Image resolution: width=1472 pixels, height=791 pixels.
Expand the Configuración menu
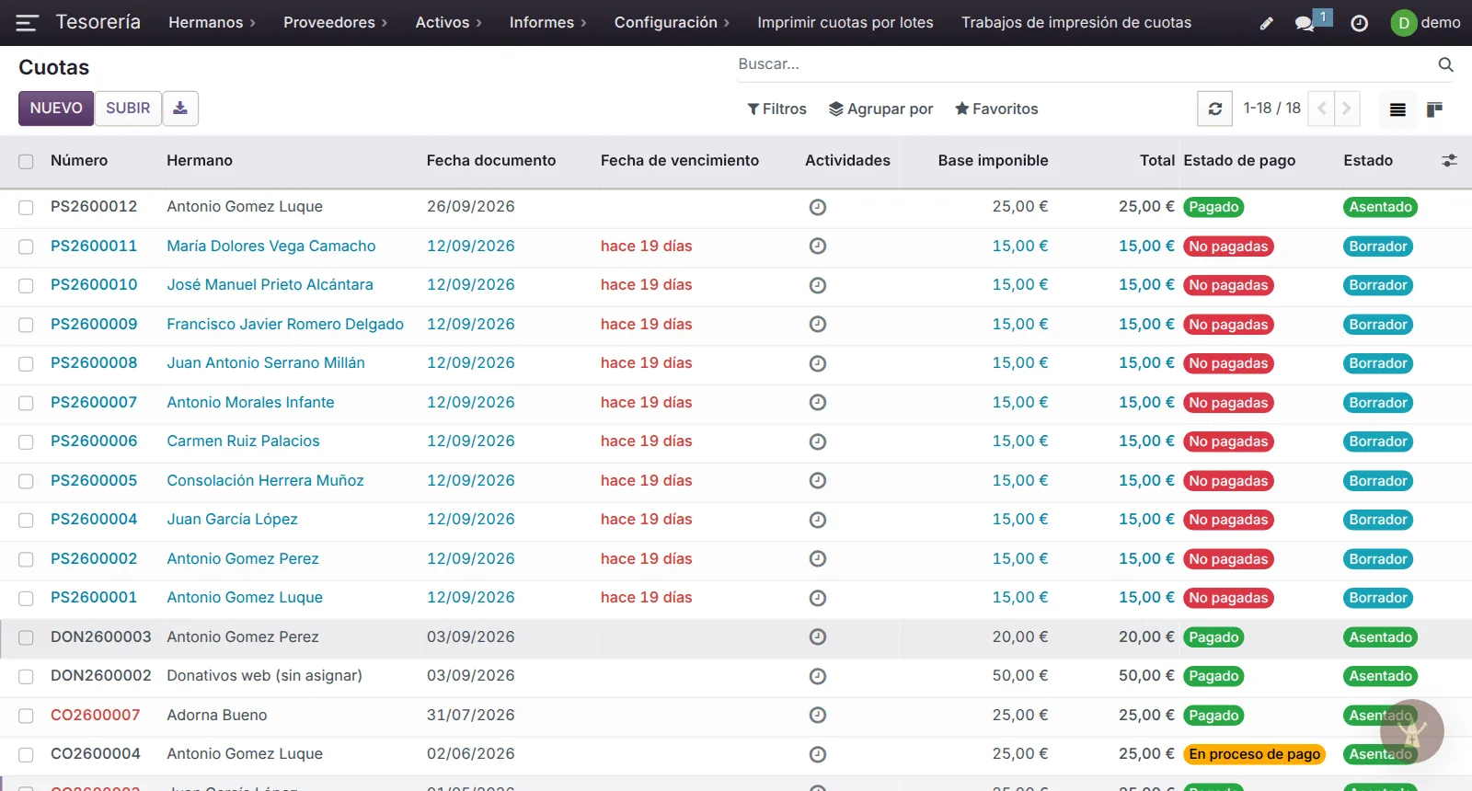[x=672, y=23]
